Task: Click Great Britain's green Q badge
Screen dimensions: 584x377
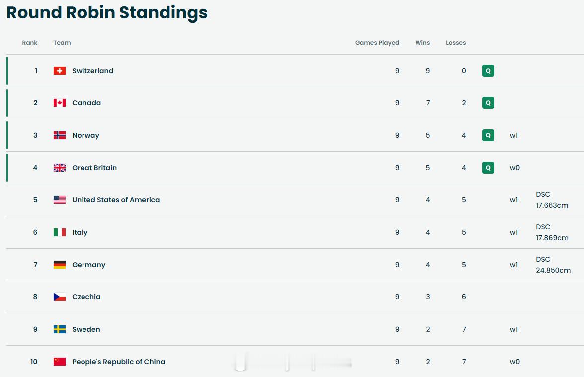Action: tap(488, 168)
